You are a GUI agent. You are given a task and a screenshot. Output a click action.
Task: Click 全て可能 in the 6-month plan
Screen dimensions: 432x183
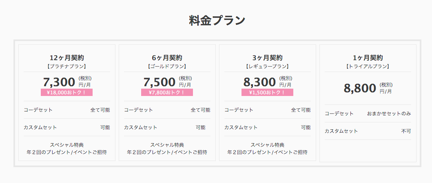pos(201,110)
